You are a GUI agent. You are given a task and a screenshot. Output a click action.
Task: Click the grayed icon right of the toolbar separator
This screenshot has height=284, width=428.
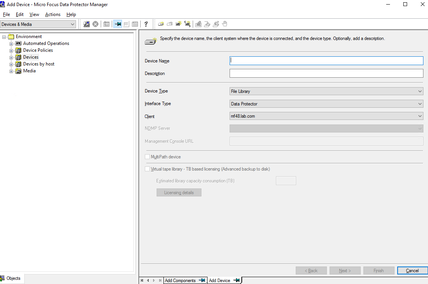(198, 24)
